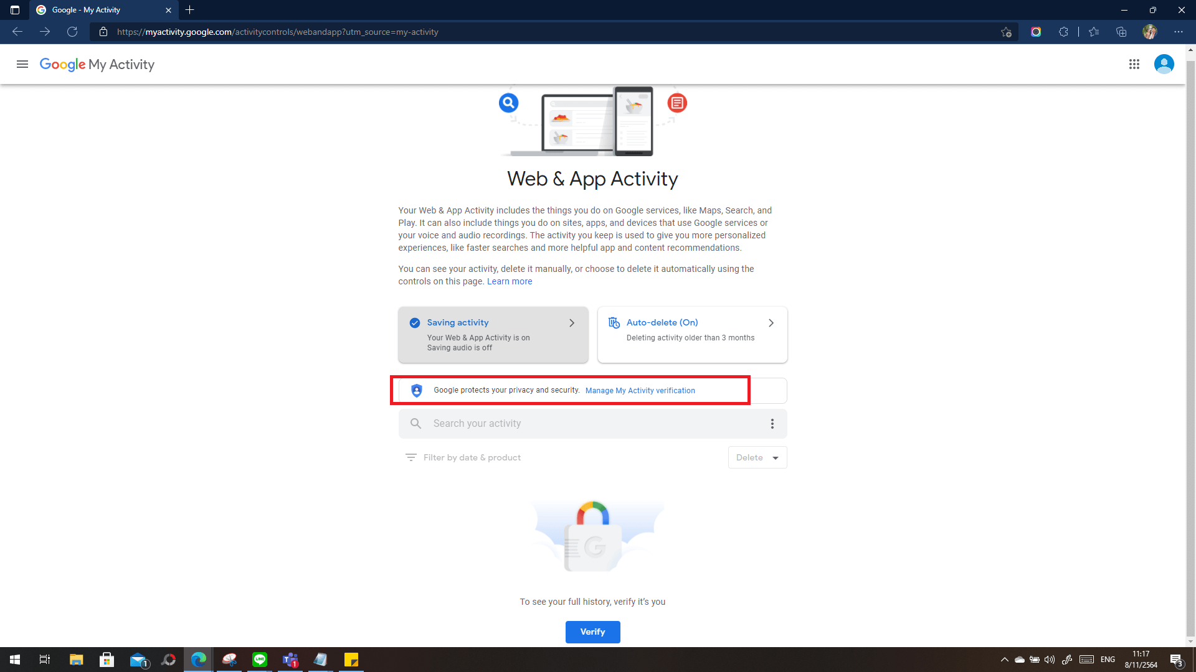The image size is (1196, 672).
Task: Open the Windows Start menu
Action: (x=15, y=660)
